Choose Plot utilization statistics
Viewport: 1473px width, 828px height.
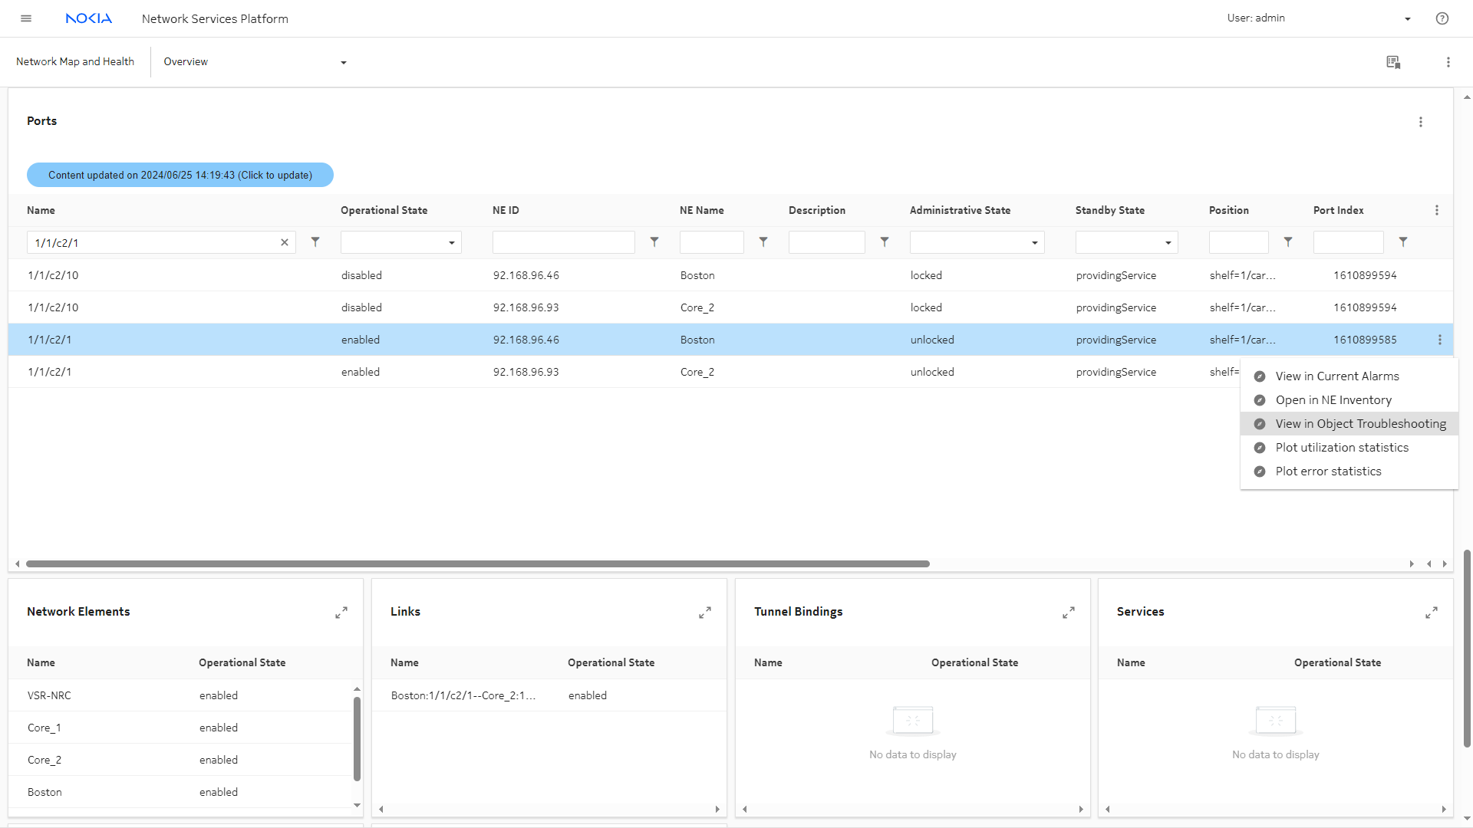[1342, 448]
